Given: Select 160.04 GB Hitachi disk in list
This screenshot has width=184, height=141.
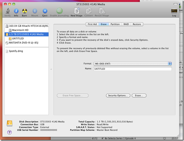Looking at the screenshot, I should 27,26.
